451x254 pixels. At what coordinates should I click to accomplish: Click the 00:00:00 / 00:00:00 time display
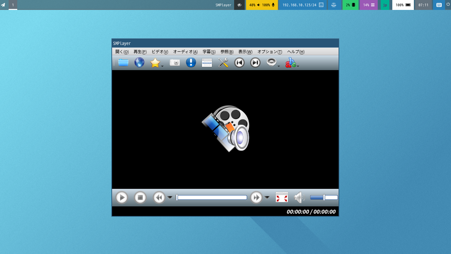(311, 212)
